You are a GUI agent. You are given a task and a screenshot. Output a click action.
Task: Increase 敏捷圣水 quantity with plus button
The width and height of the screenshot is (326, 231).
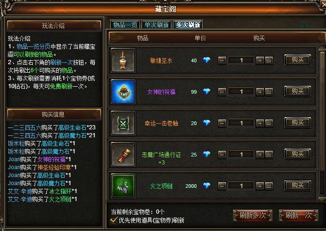tap(259, 60)
